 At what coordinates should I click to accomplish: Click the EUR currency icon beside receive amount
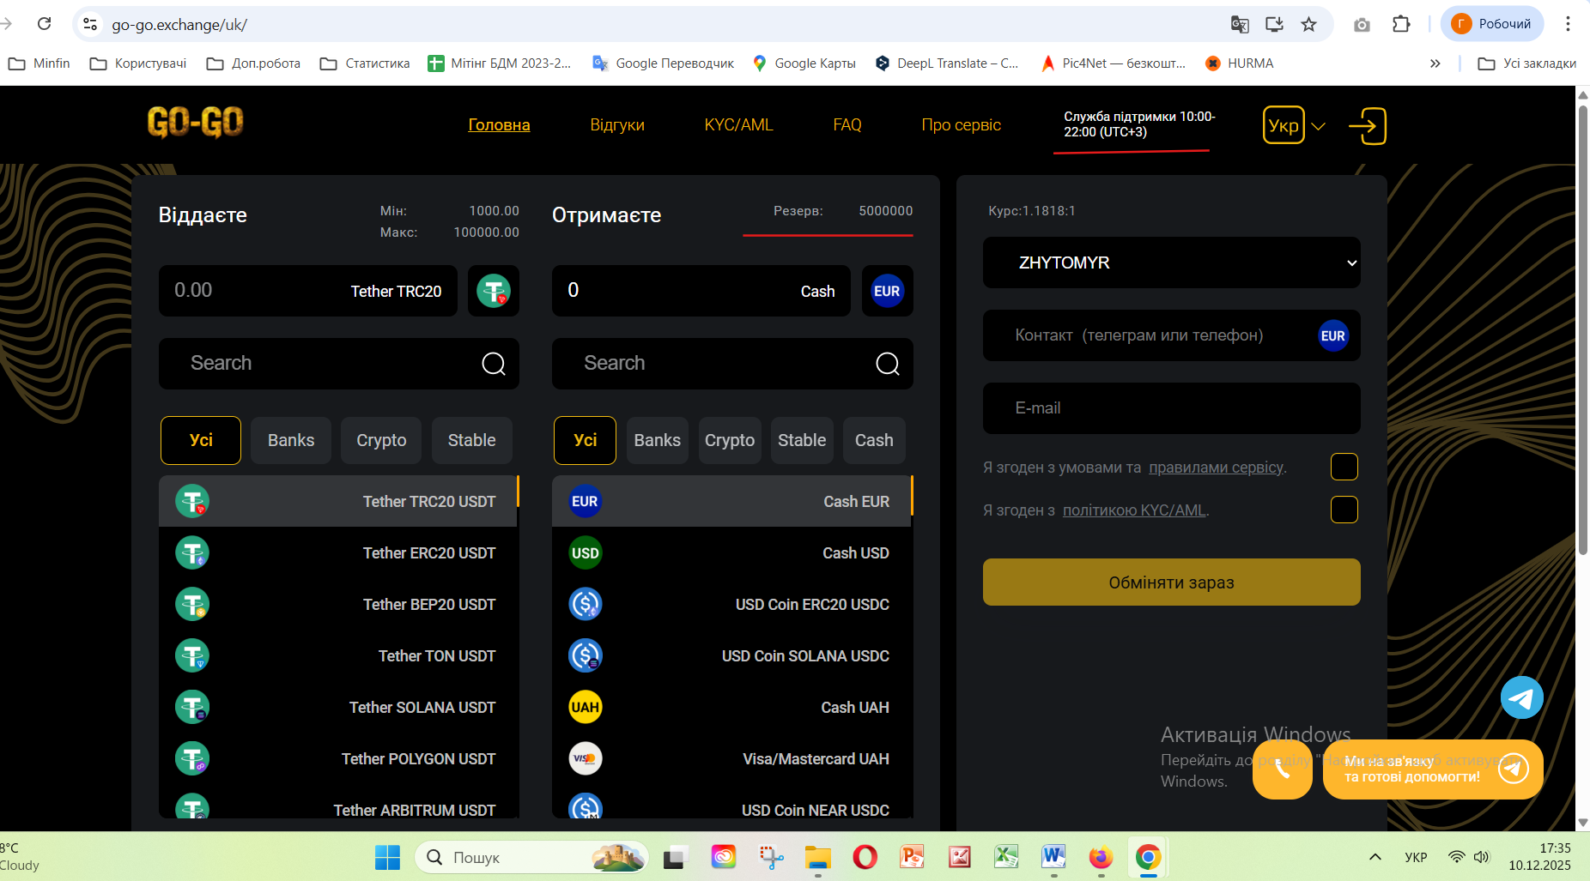point(887,291)
